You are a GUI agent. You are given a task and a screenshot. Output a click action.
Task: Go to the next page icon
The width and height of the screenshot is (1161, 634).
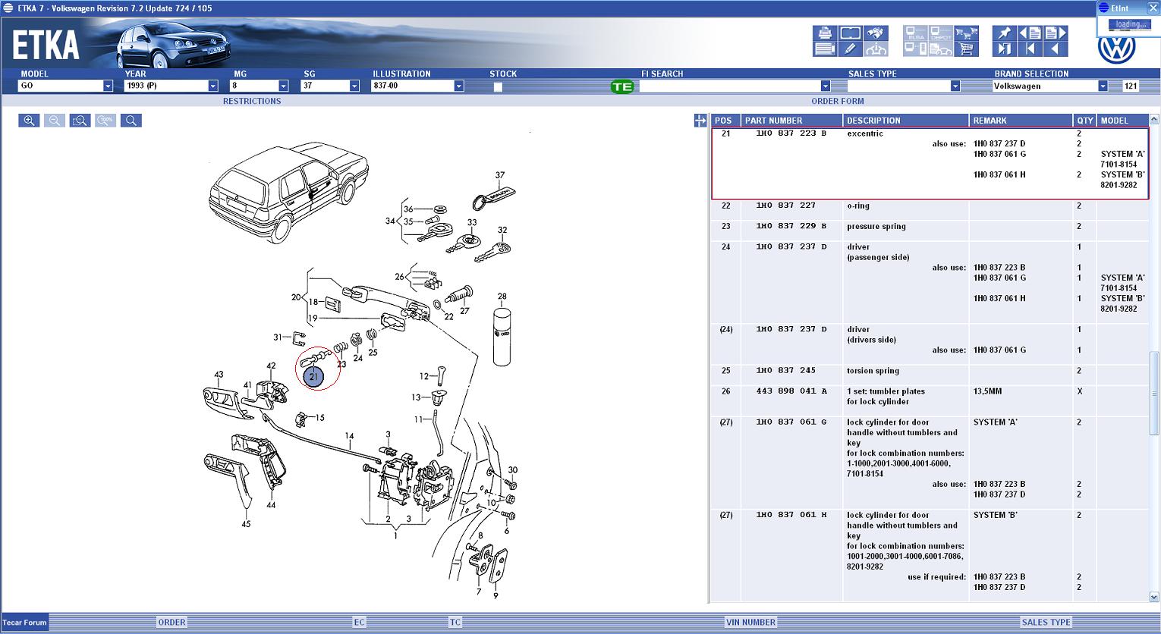point(1056,33)
